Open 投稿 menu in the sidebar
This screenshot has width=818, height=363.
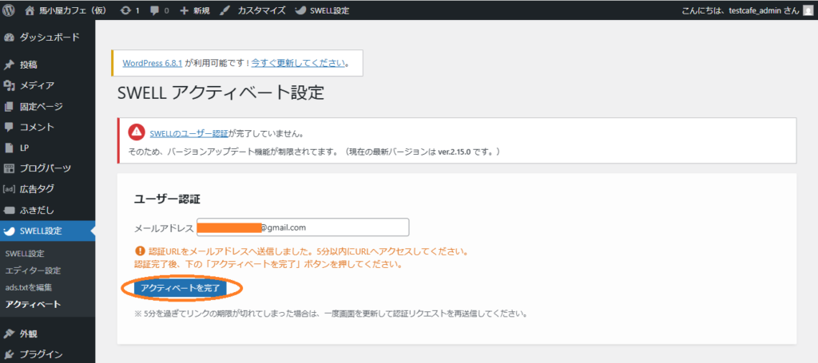[28, 65]
